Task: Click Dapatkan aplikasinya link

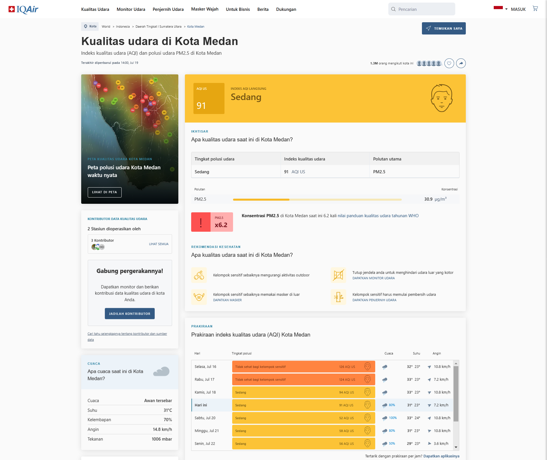Action: tap(441, 456)
